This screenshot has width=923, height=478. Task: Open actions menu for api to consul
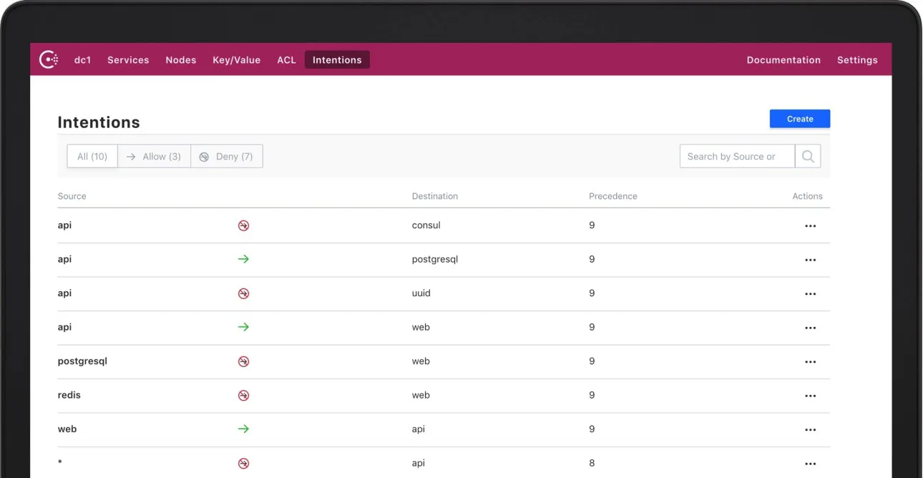810,226
